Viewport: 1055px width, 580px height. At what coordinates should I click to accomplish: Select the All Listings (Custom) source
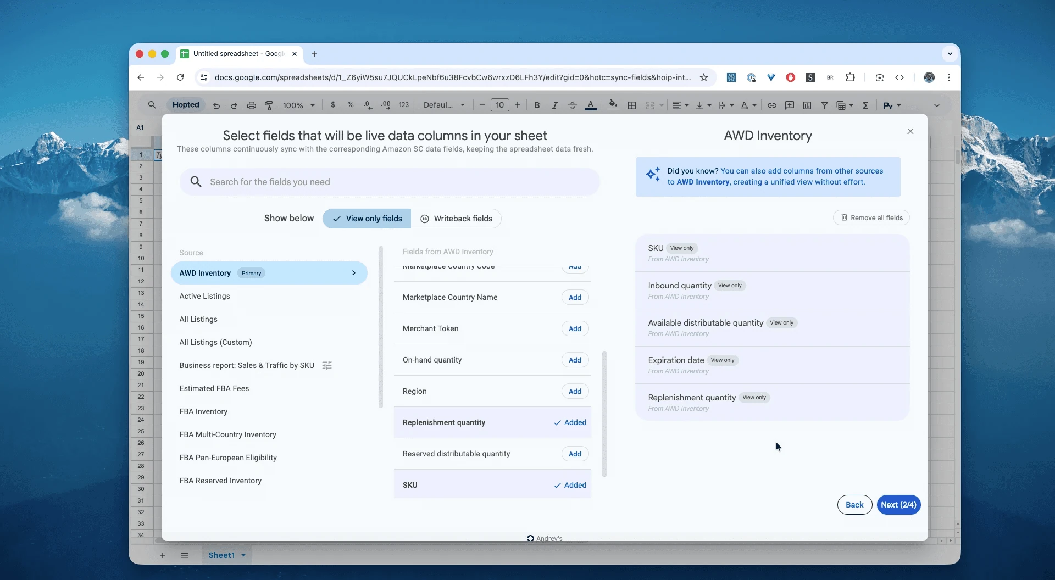pyautogui.click(x=215, y=342)
